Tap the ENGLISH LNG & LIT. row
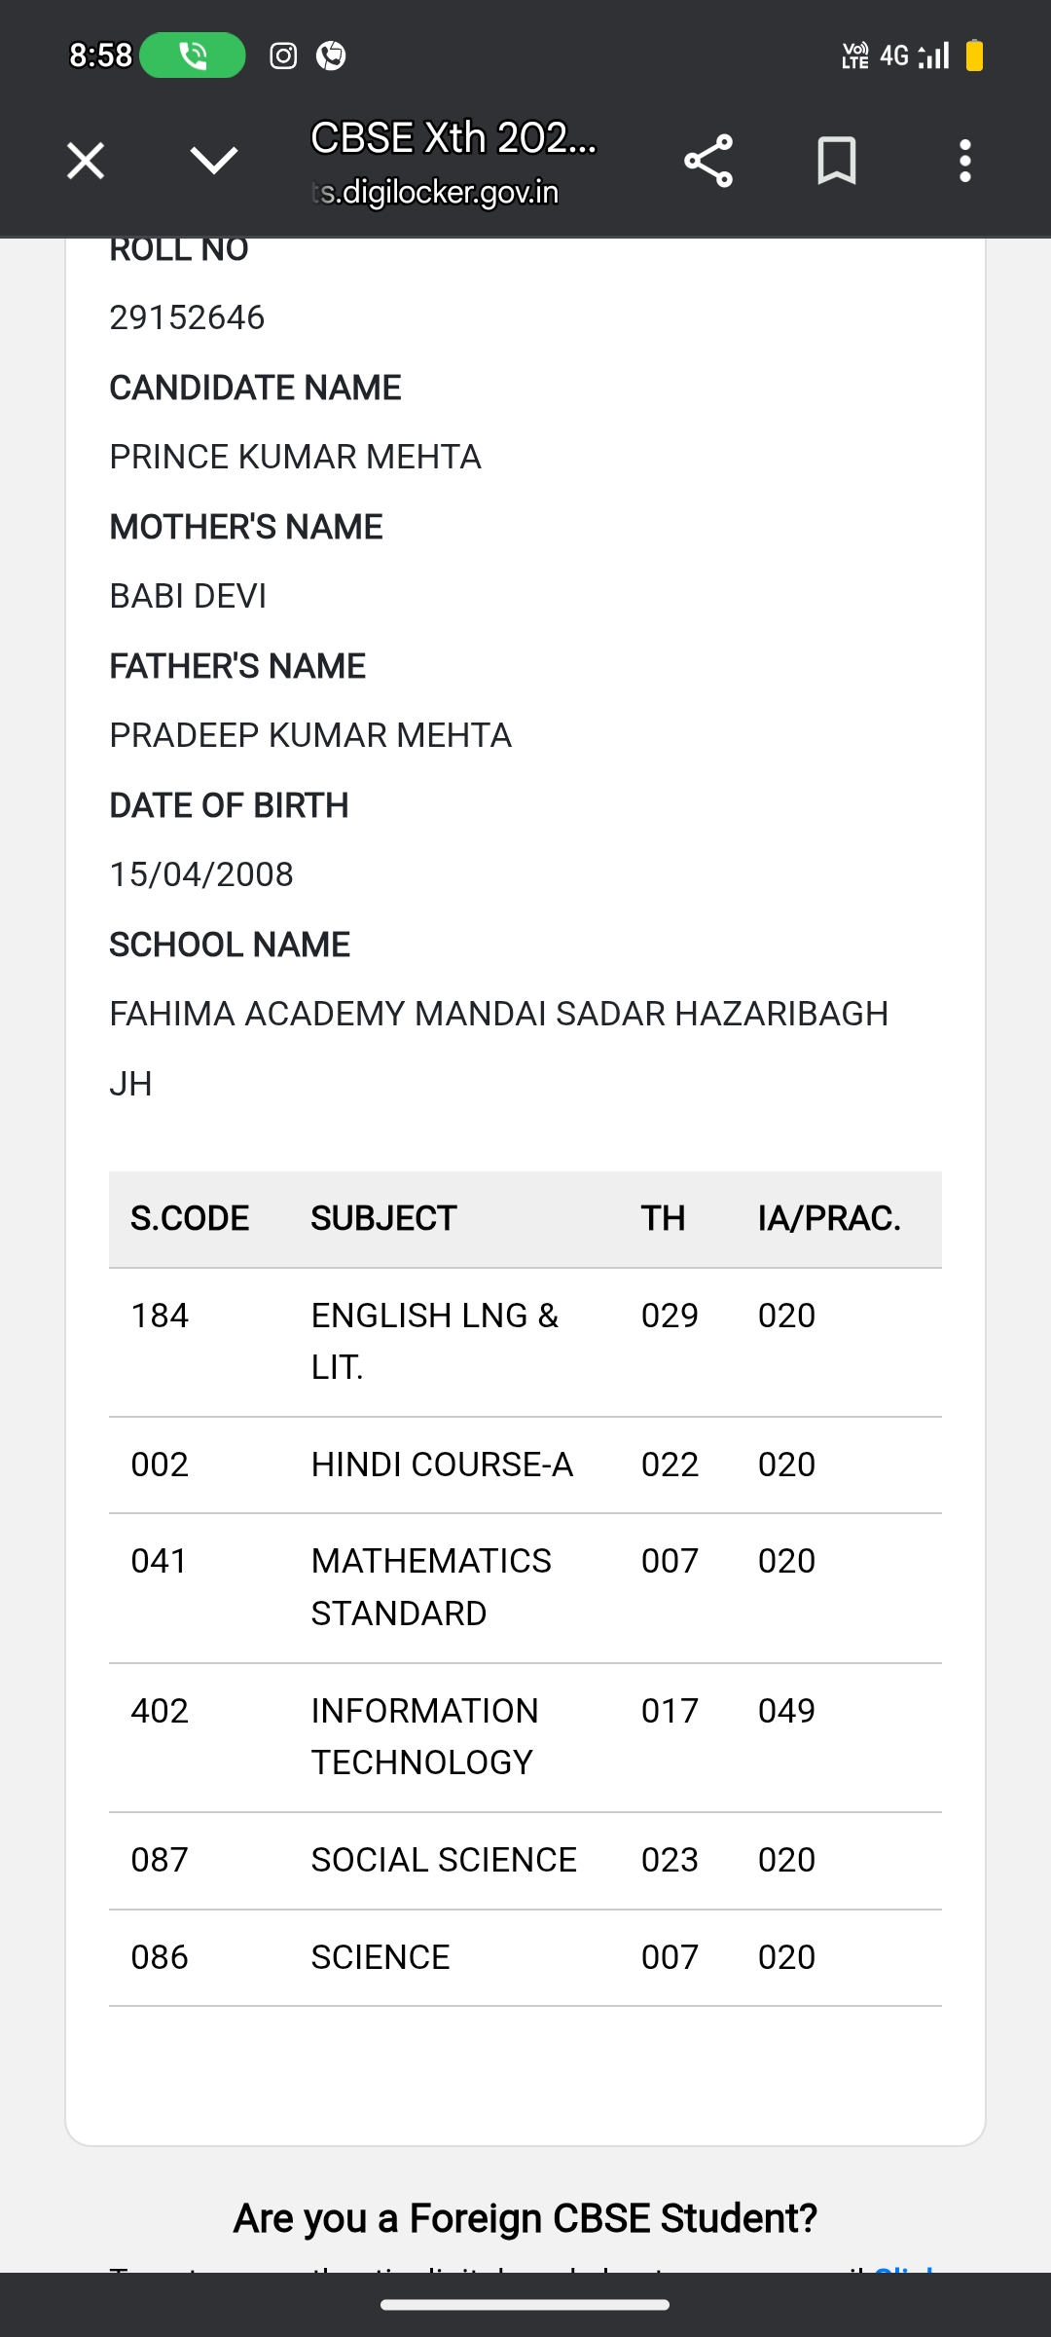Screen dimensions: 1051x2337 pos(525,1342)
